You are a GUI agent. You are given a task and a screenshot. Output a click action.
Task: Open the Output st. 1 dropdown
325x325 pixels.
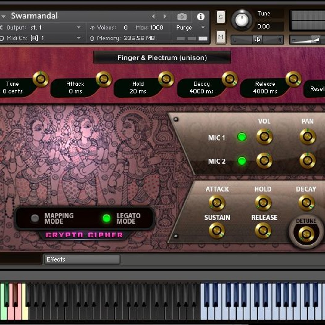(79, 28)
